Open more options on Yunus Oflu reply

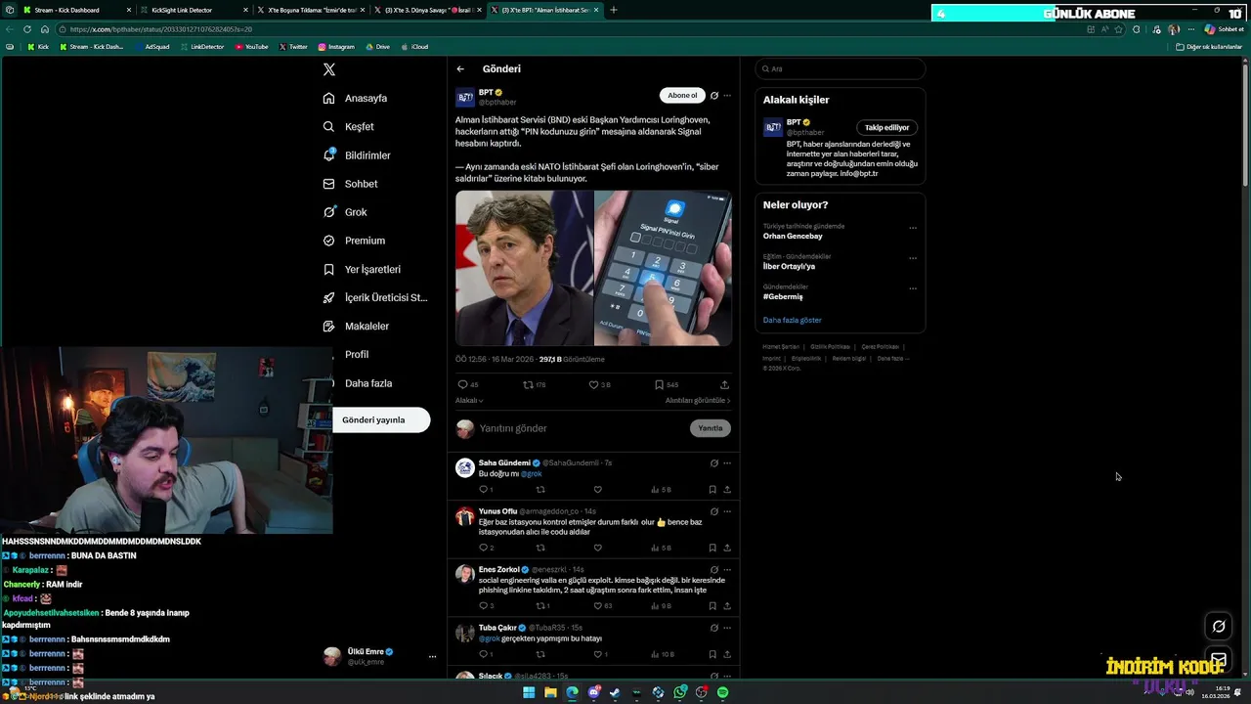[726, 511]
